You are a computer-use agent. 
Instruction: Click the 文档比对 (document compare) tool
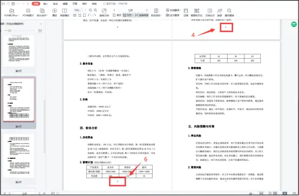210,12
